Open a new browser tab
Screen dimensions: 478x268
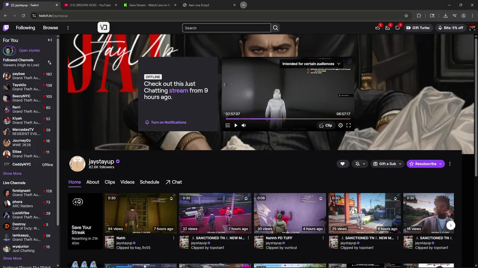(243, 5)
